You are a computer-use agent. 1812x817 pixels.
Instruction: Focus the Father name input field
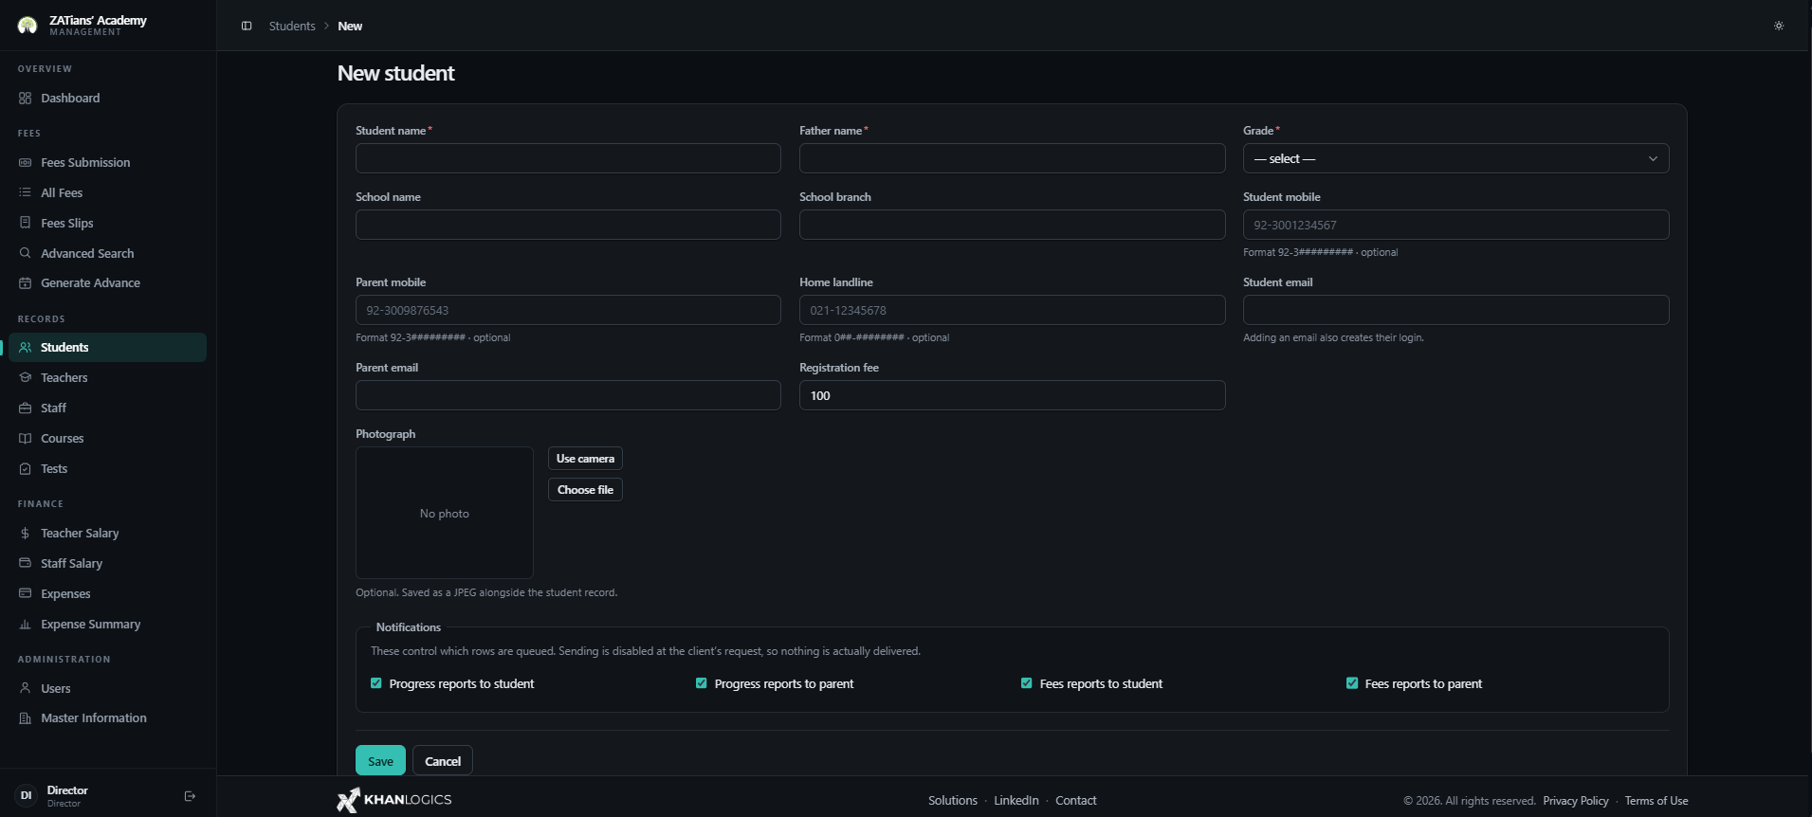(x=1012, y=158)
